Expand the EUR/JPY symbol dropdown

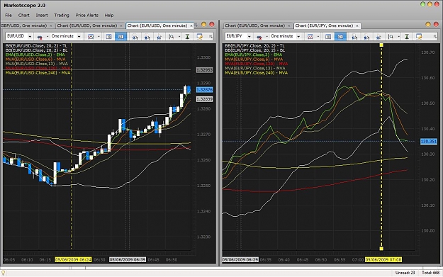pyautogui.click(x=249, y=37)
